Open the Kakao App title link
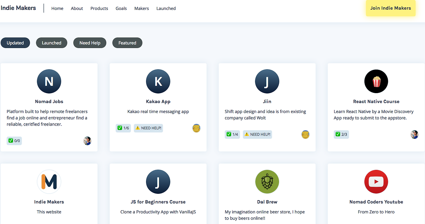The height and width of the screenshot is (224, 425). [x=158, y=101]
